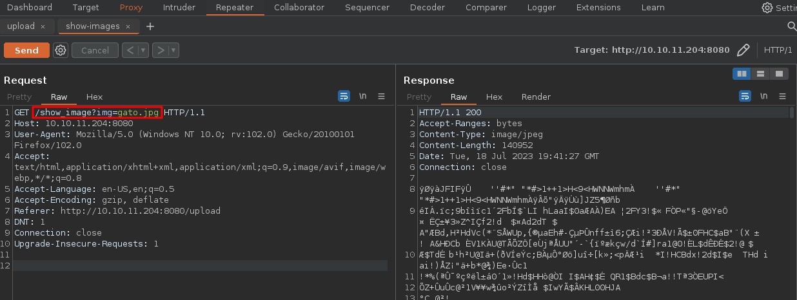Open the Decoder tab
The height and width of the screenshot is (300, 797).
point(427,8)
